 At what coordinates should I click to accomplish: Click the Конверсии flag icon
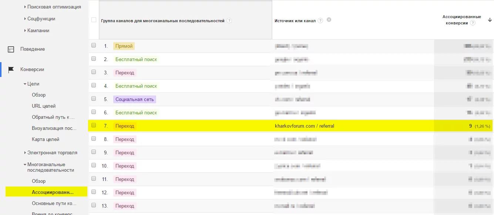pos(11,70)
